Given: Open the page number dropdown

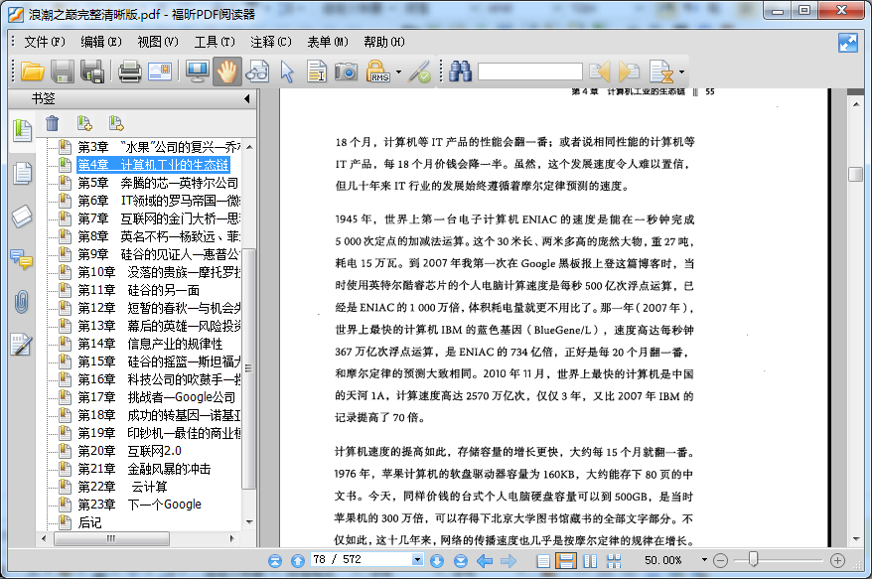Looking at the screenshot, I should [x=418, y=559].
